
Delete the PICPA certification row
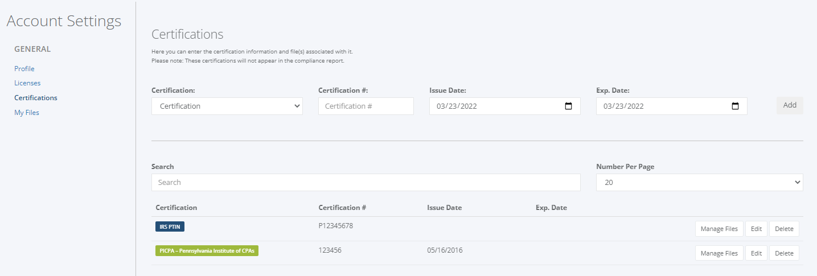click(784, 253)
